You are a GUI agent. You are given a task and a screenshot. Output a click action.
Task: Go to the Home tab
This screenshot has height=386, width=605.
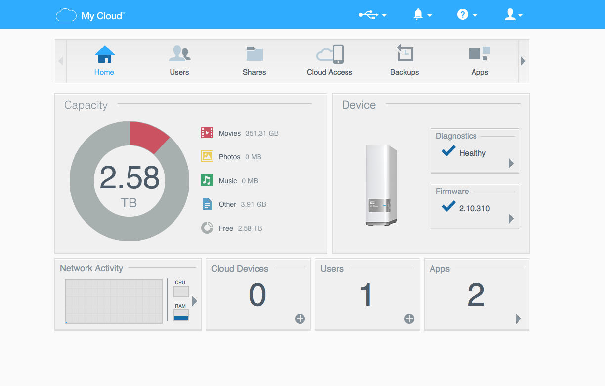pos(104,61)
